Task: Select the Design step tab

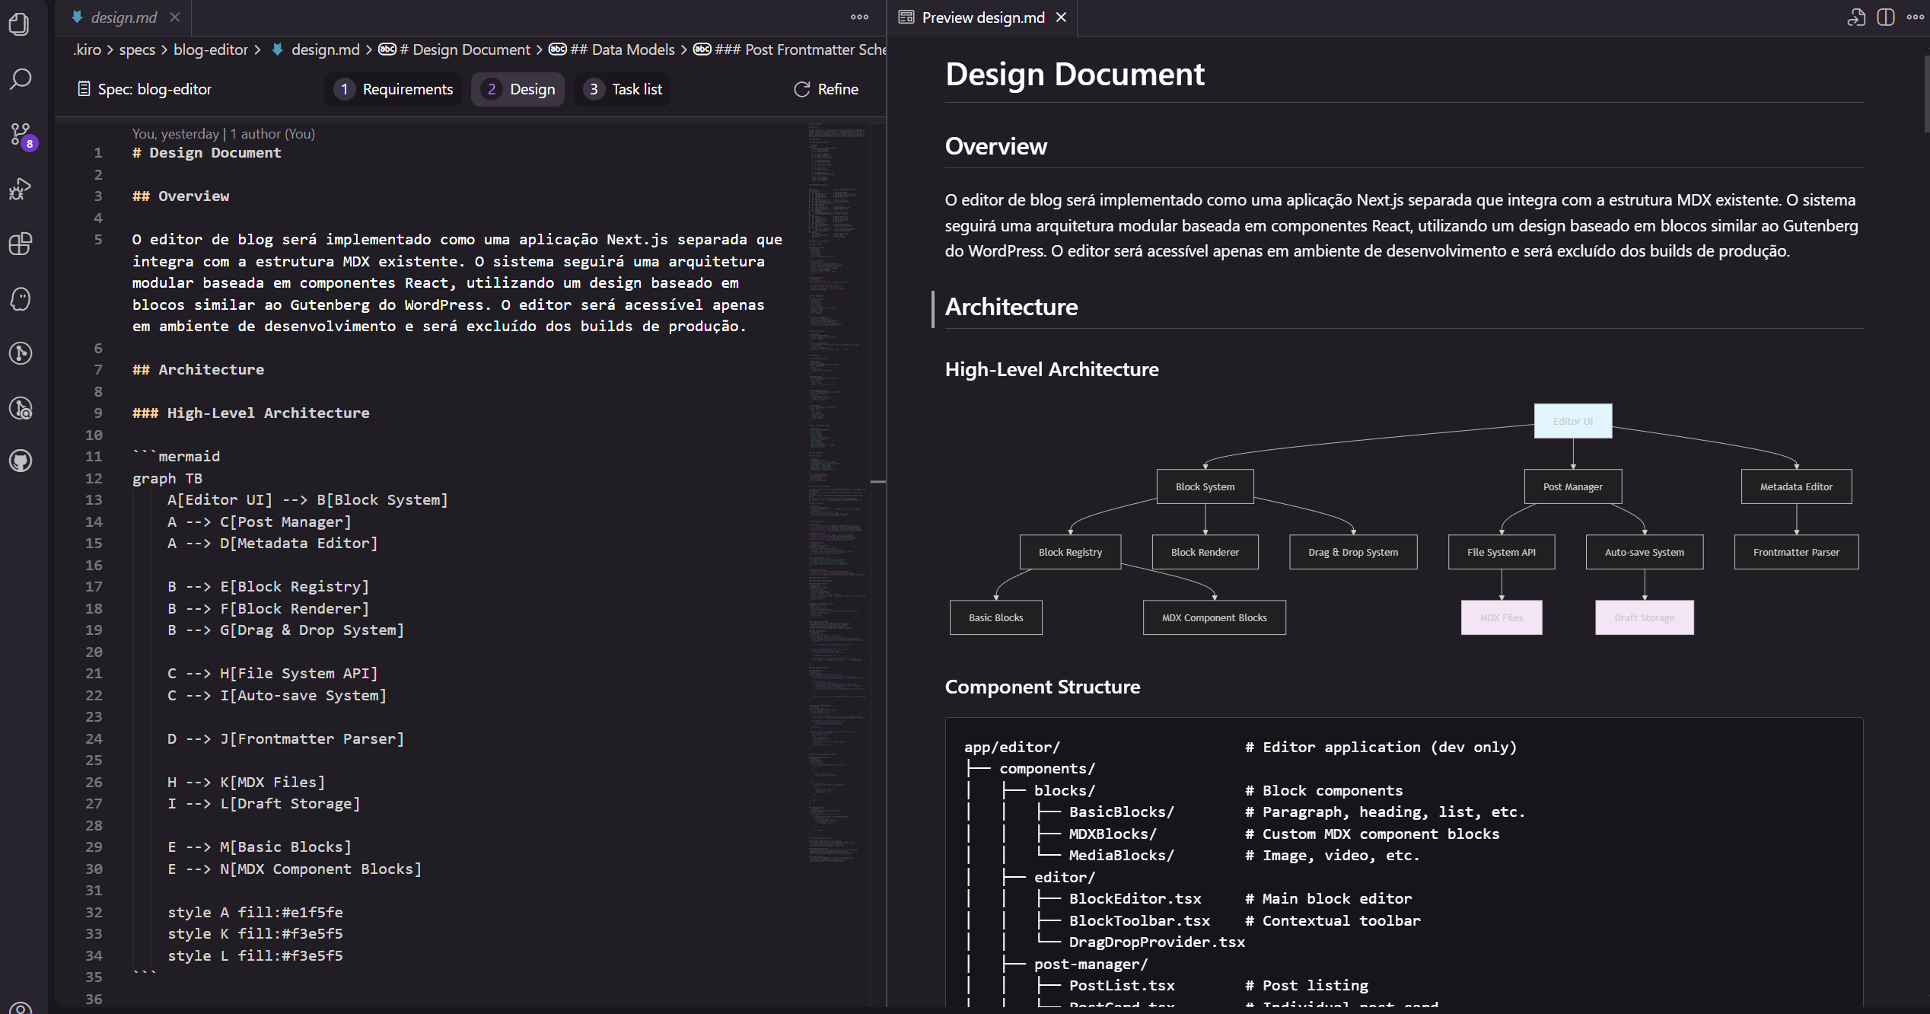Action: [518, 89]
